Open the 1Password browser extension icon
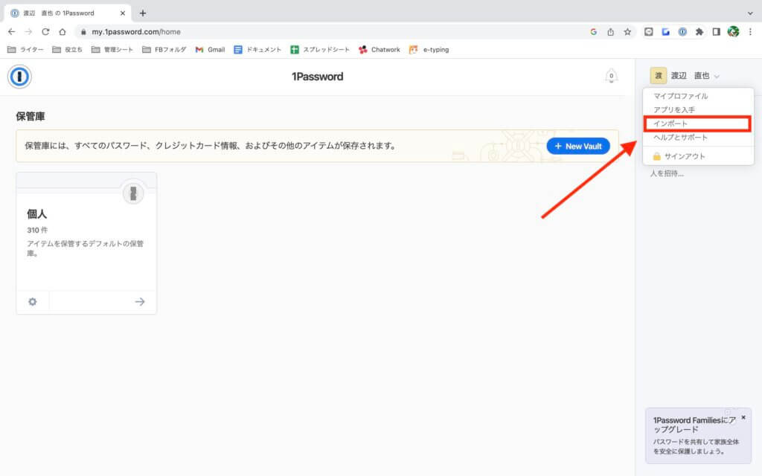The image size is (762, 476). pyautogui.click(x=682, y=31)
